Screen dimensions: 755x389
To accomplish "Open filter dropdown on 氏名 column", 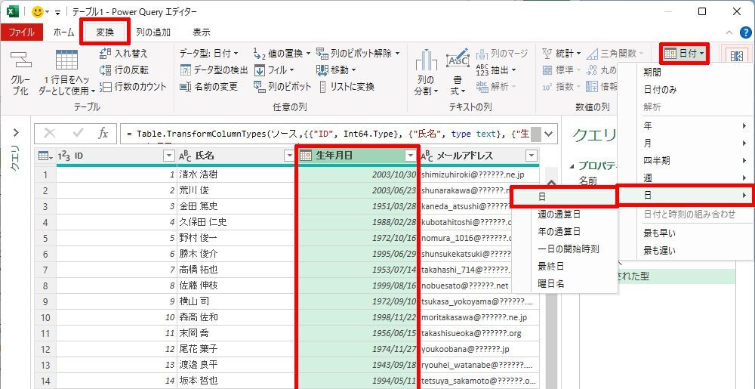I will [x=288, y=156].
